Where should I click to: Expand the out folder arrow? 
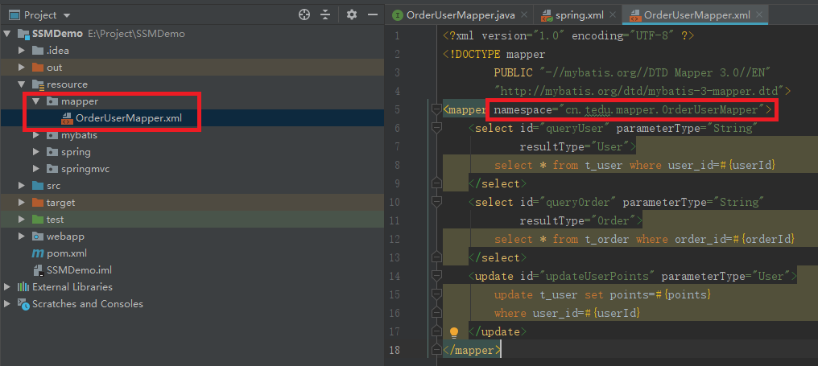(22, 68)
